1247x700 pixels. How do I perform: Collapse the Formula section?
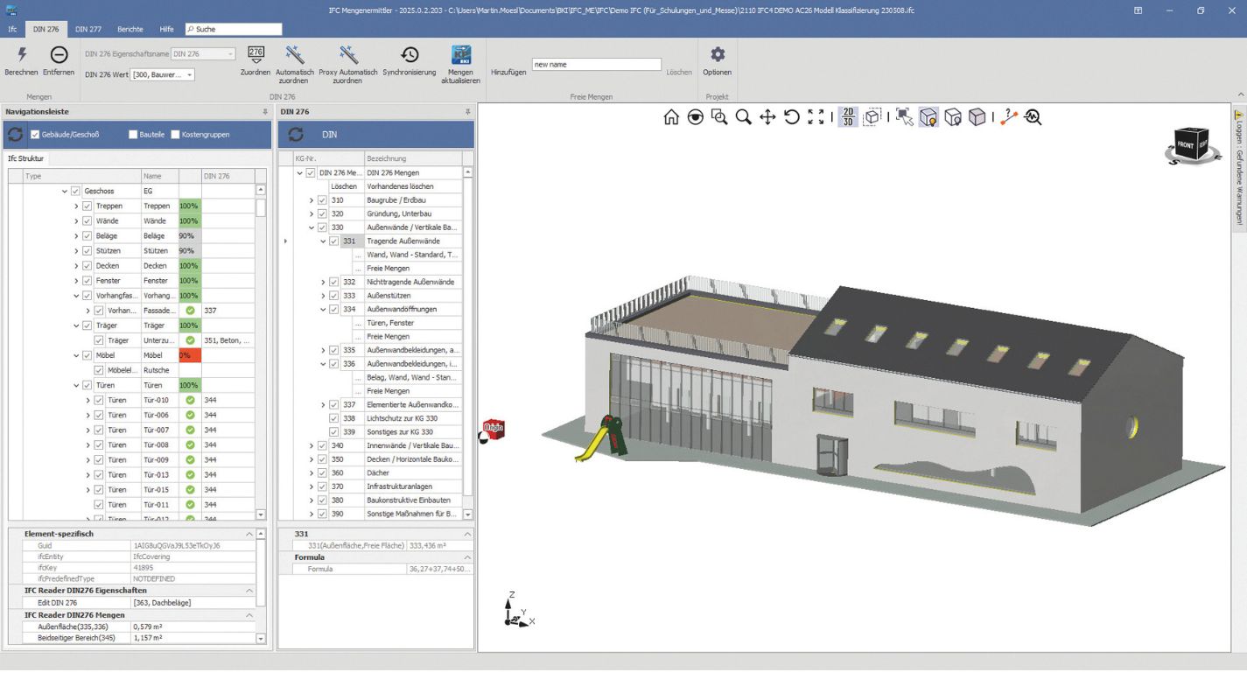click(467, 557)
